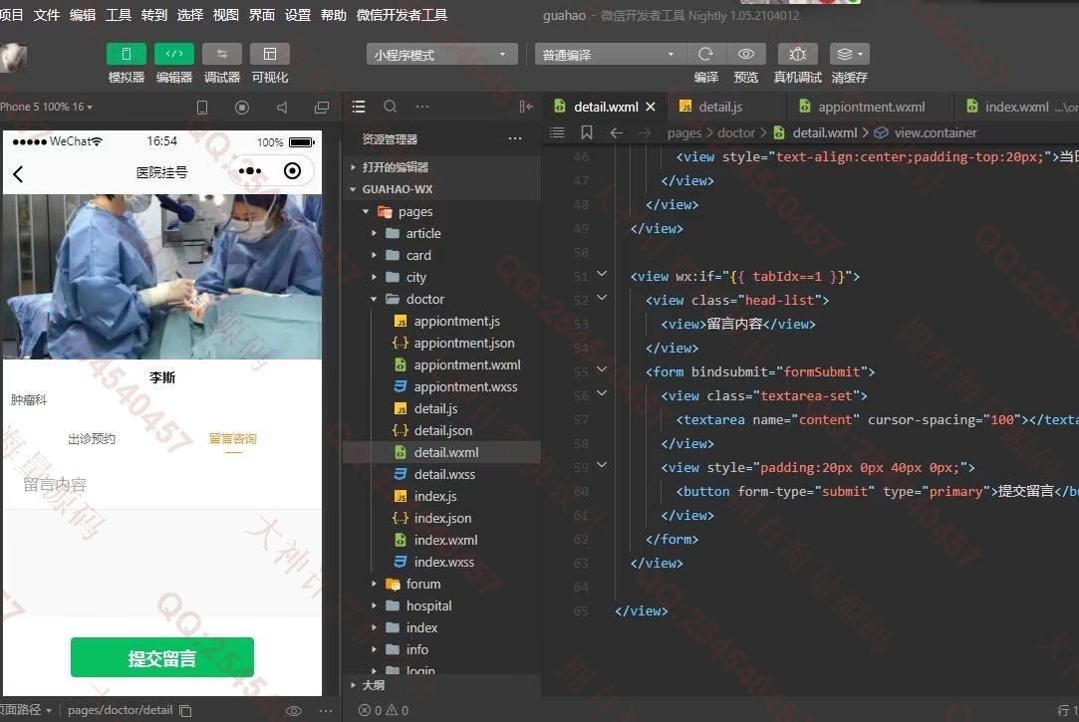The image size is (1079, 722).
Task: Open the 微信开发者工具 menu
Action: 402,15
